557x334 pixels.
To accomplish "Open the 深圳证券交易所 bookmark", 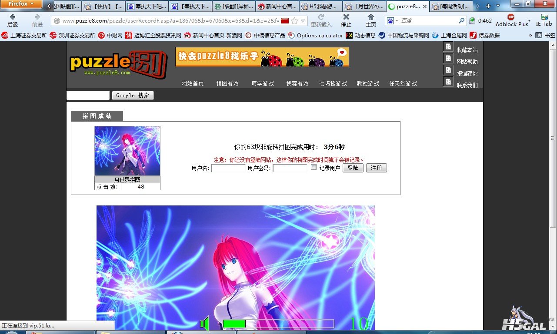I will (x=72, y=36).
